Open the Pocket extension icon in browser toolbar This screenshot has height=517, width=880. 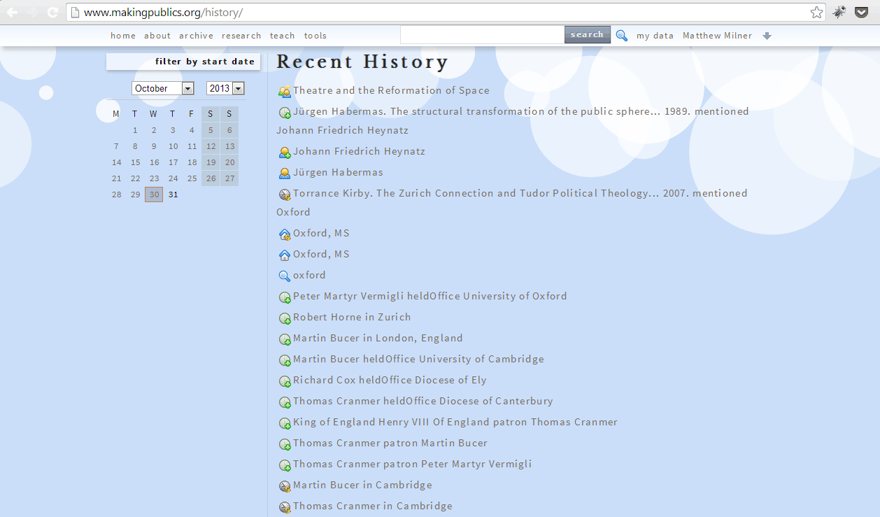point(863,12)
